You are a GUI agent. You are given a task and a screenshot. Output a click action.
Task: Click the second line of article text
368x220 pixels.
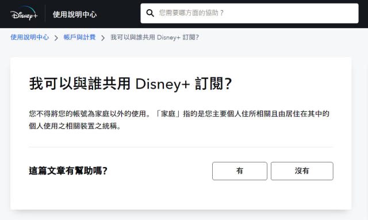(x=75, y=126)
